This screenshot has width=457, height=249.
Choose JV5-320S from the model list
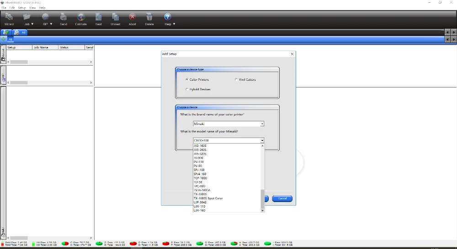pos(227,154)
